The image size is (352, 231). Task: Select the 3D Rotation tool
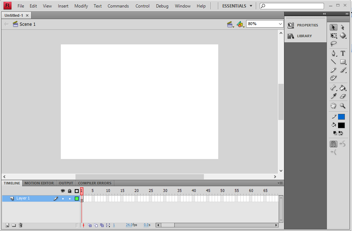point(343,35)
